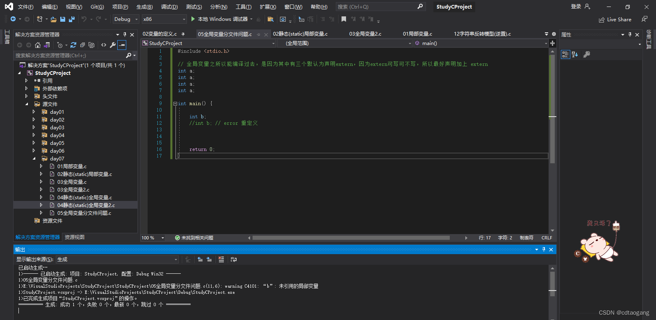
Task: Click the Home icon in Solution Explorer
Action: pyautogui.click(x=38, y=45)
